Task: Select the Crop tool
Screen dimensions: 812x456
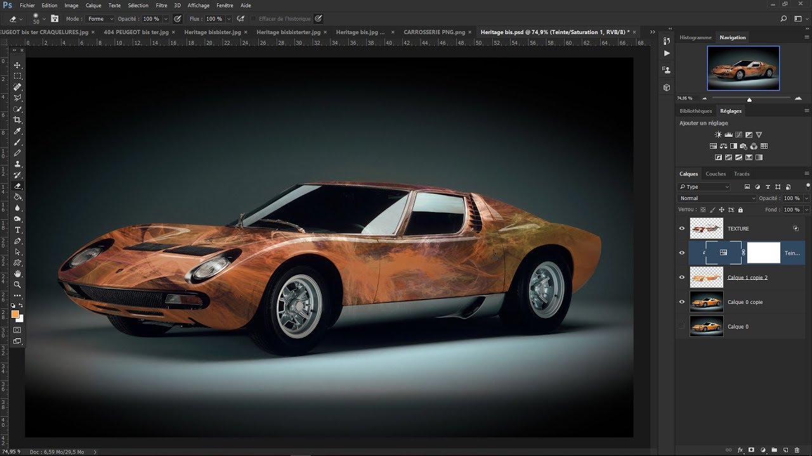Action: pos(18,120)
